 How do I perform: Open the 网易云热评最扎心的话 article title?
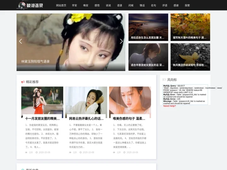click(x=86, y=119)
